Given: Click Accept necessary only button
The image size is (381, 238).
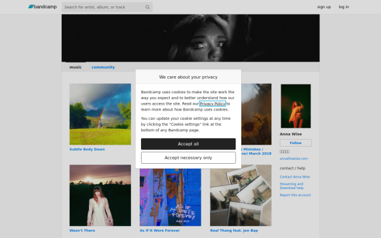Looking at the screenshot, I should (189, 158).
